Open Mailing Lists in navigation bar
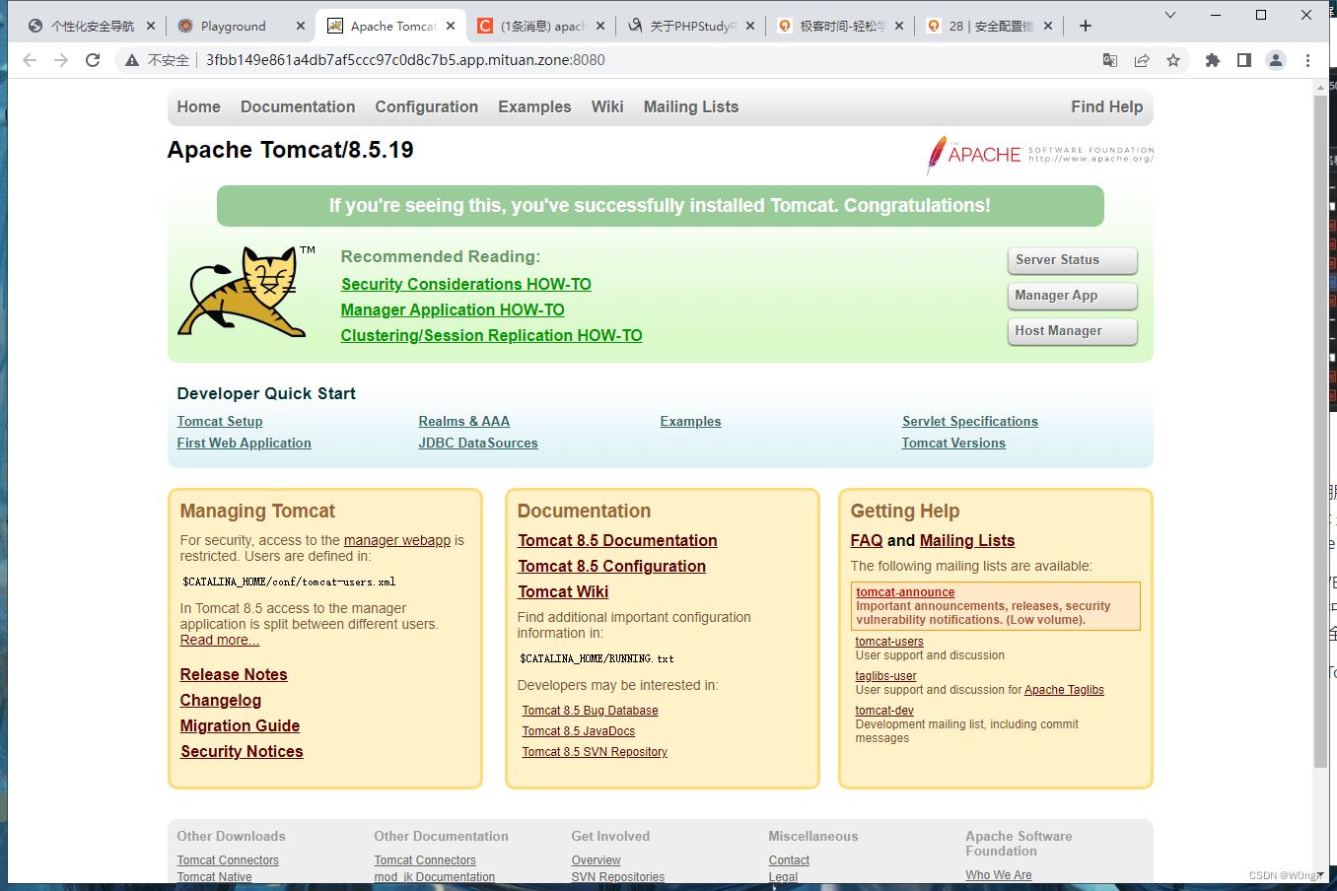 pyautogui.click(x=691, y=106)
